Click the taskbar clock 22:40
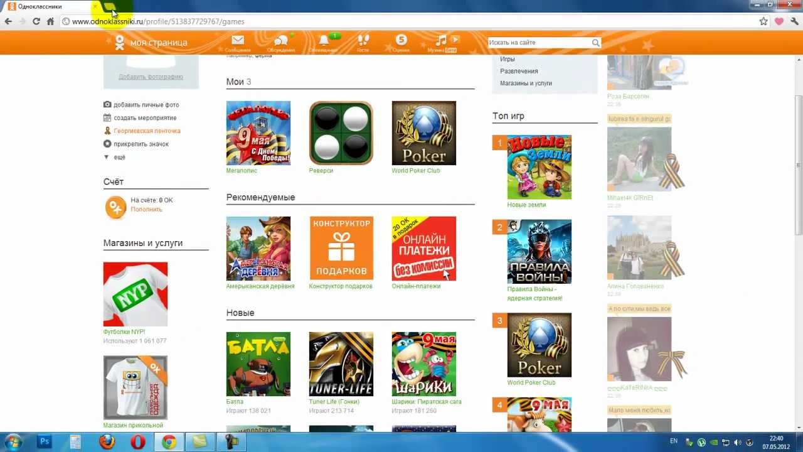Image resolution: width=803 pixels, height=452 pixels. point(775,438)
